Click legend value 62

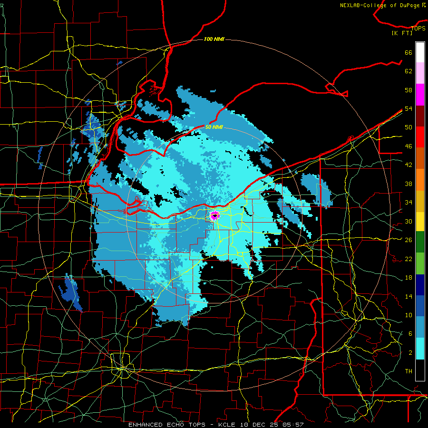coord(409,71)
